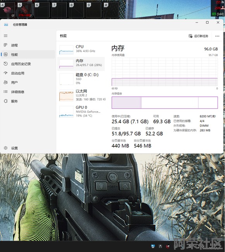Maximize the Task Manager window

coord(207,23)
